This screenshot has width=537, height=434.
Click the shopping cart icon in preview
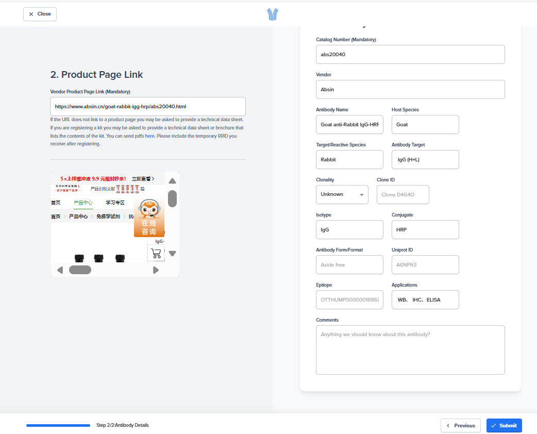pyautogui.click(x=156, y=253)
